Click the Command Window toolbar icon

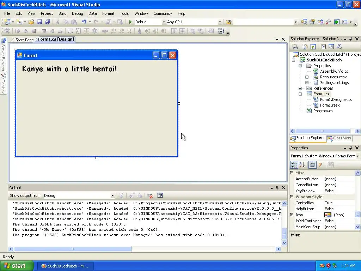[x=345, y=22]
